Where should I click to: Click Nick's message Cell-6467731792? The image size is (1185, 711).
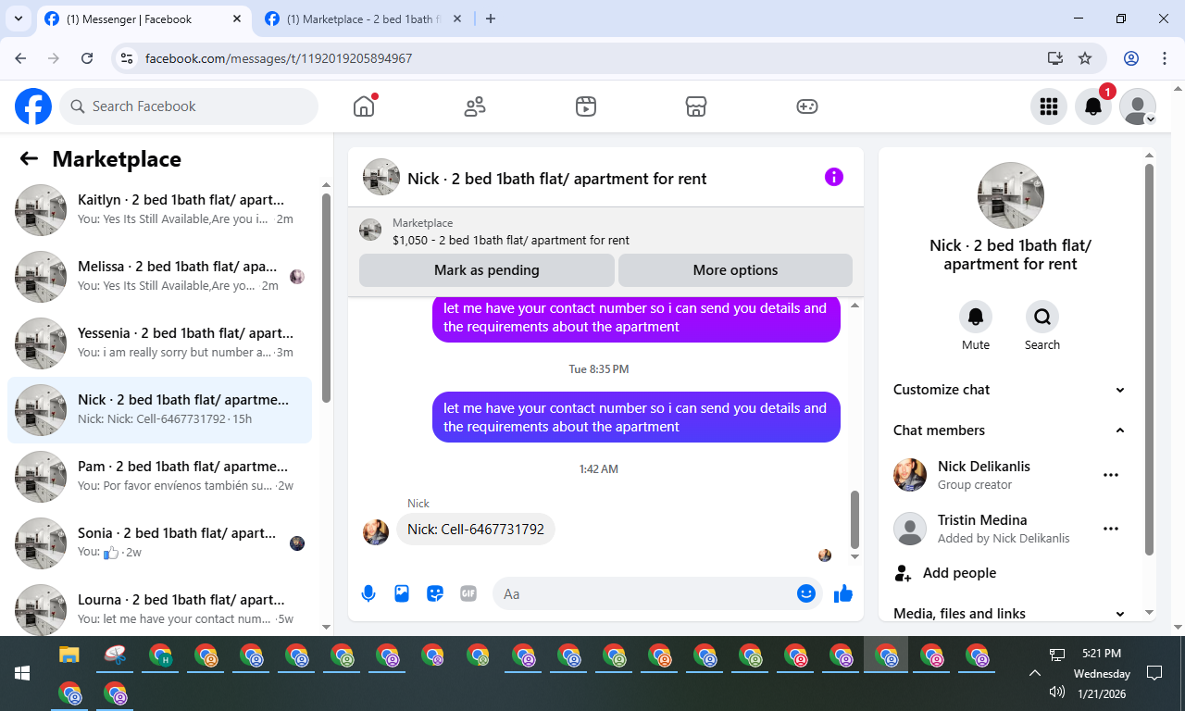[476, 530]
